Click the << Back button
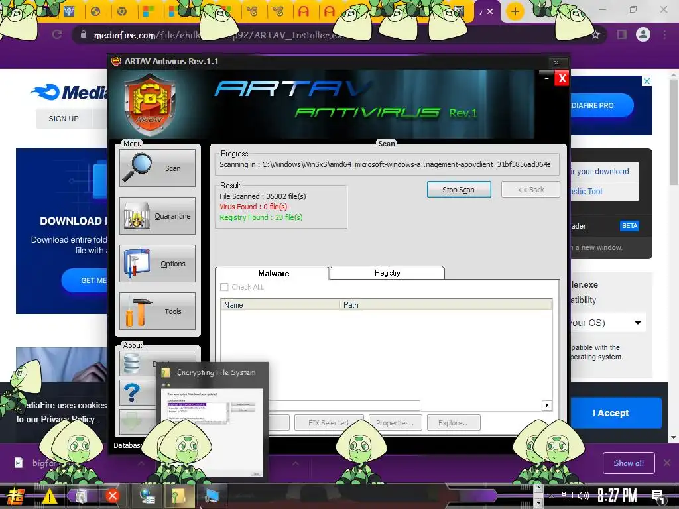Viewport: 679px width, 509px height. (x=530, y=190)
